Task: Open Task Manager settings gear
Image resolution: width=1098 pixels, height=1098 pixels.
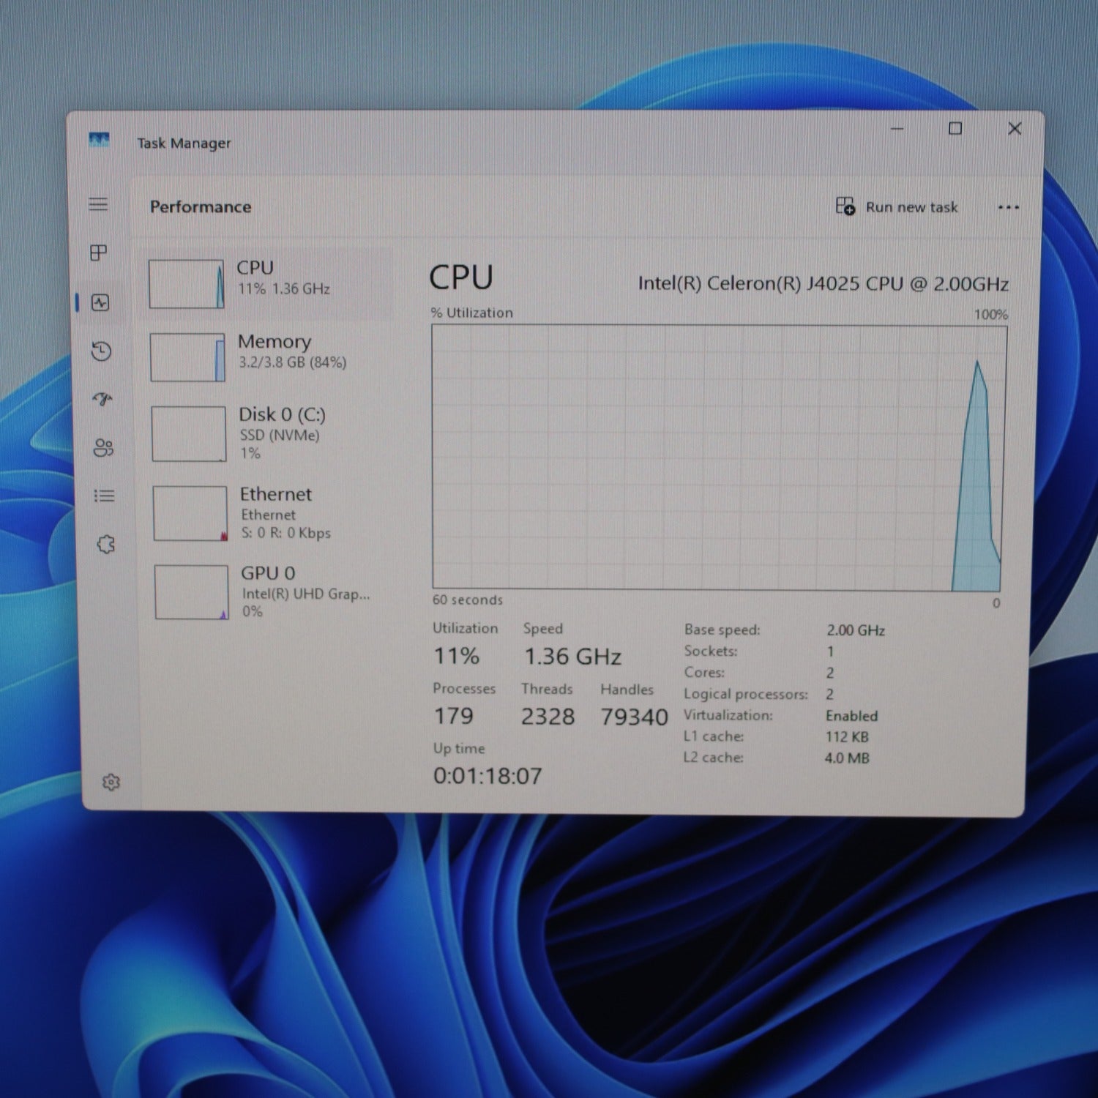Action: tap(111, 783)
